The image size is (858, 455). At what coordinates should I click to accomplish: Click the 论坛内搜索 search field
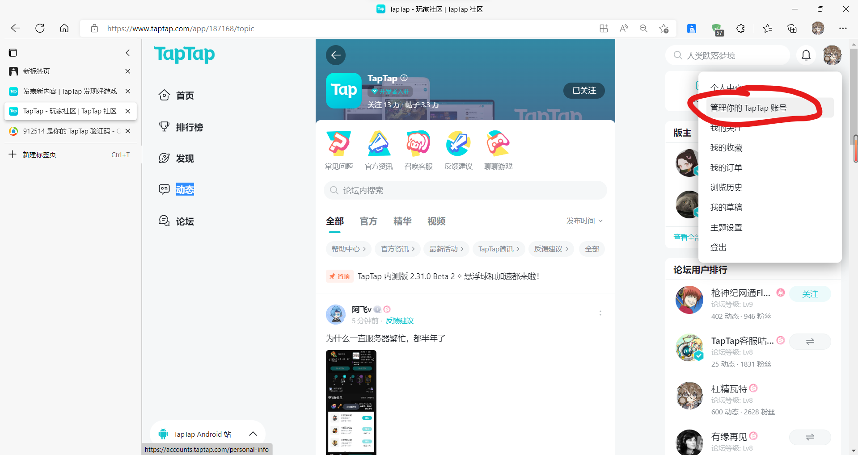[465, 190]
